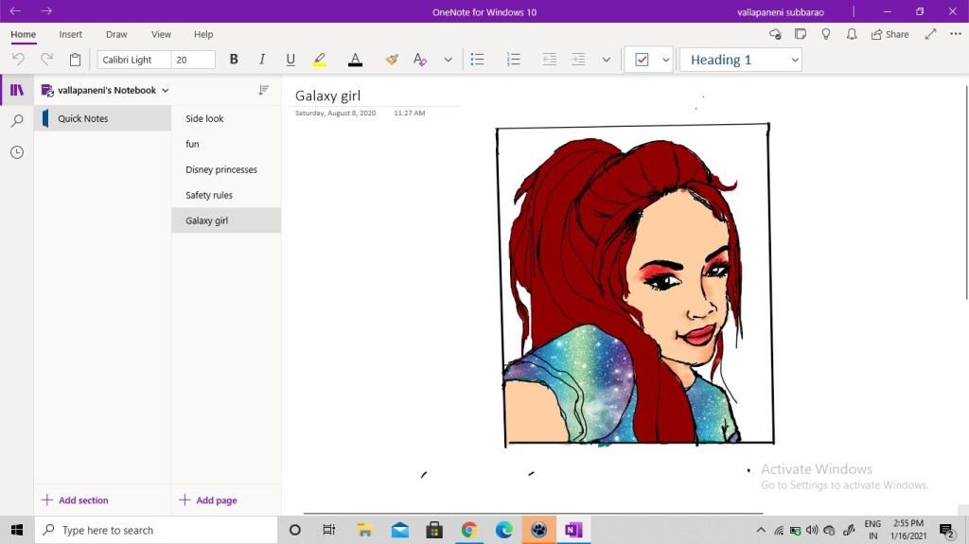969x544 pixels.
Task: Expand the tags dropdown arrow beside the To Do checkbox
Action: (x=665, y=60)
